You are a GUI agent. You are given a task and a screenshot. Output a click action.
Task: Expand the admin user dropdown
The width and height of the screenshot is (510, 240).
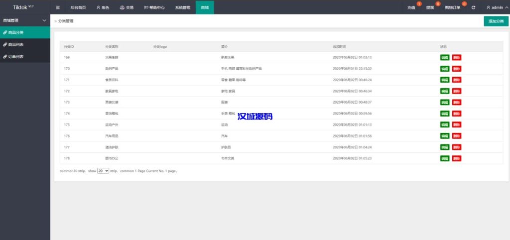click(497, 7)
